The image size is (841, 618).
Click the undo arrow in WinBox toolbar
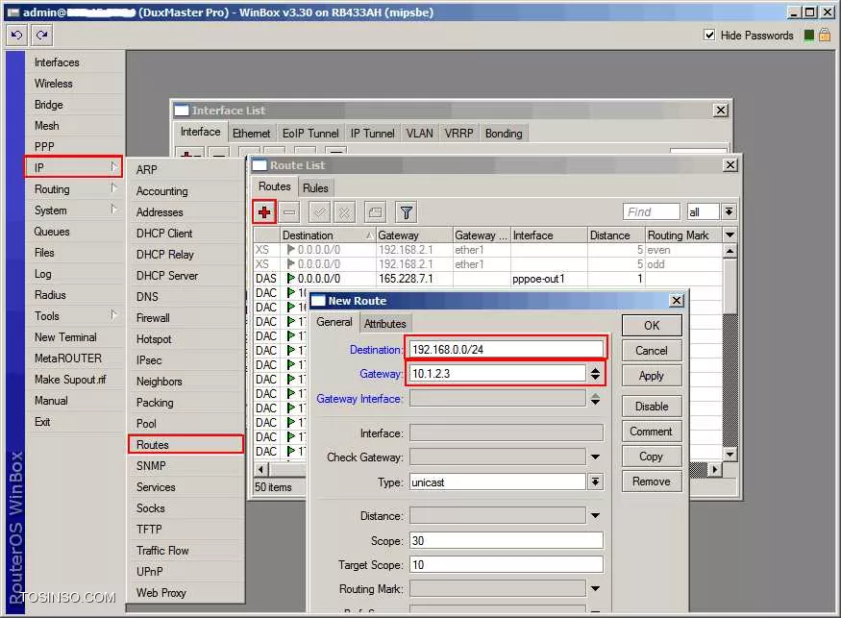coord(16,36)
